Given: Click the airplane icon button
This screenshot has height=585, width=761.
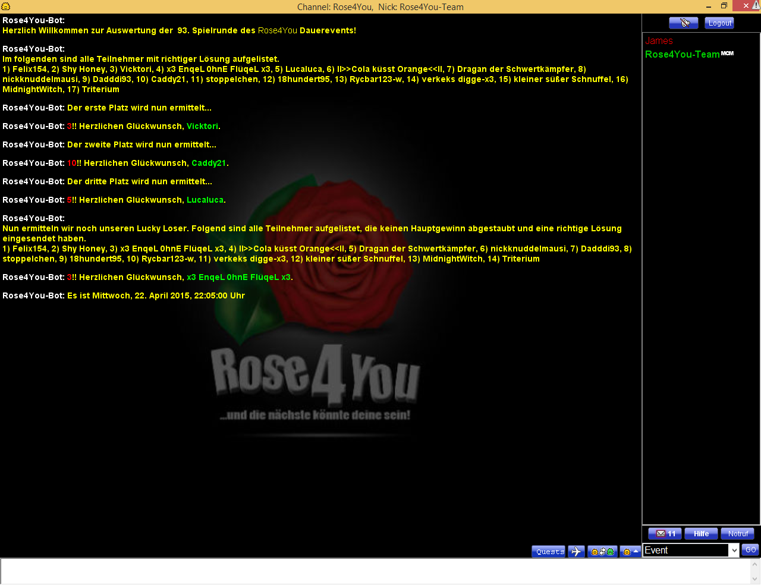Looking at the screenshot, I should click(576, 552).
